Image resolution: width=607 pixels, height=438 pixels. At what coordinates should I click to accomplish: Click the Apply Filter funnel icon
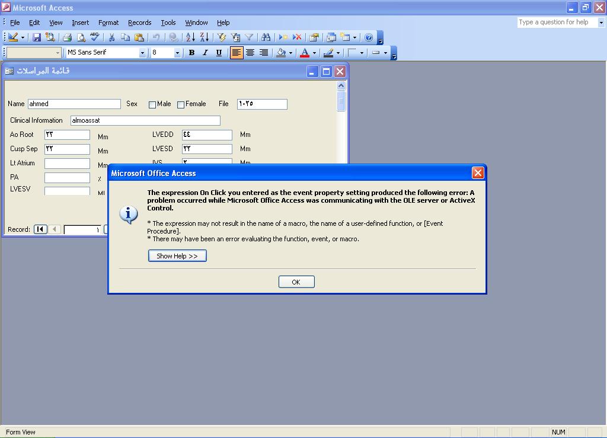tap(249, 37)
